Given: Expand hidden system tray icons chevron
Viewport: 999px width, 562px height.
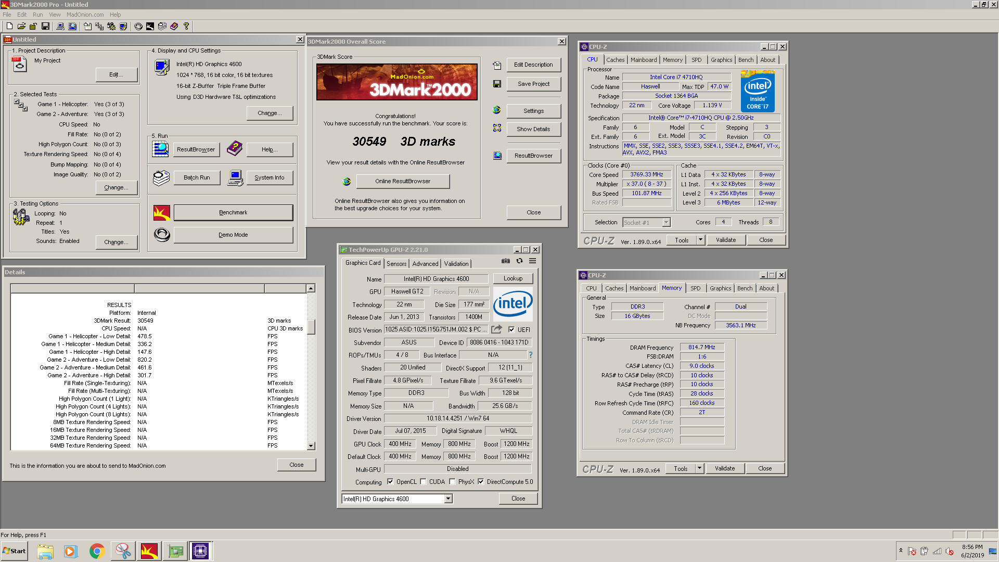Looking at the screenshot, I should 901,551.
